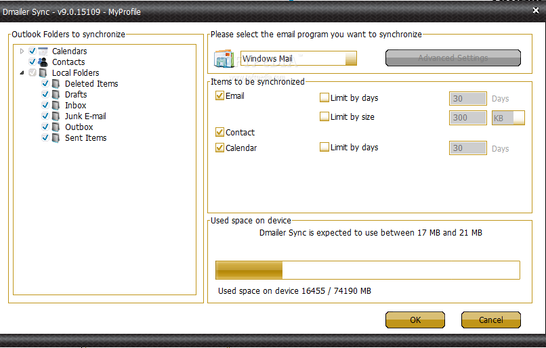Select the Deleted Items label
The height and width of the screenshot is (348, 546).
pos(91,83)
